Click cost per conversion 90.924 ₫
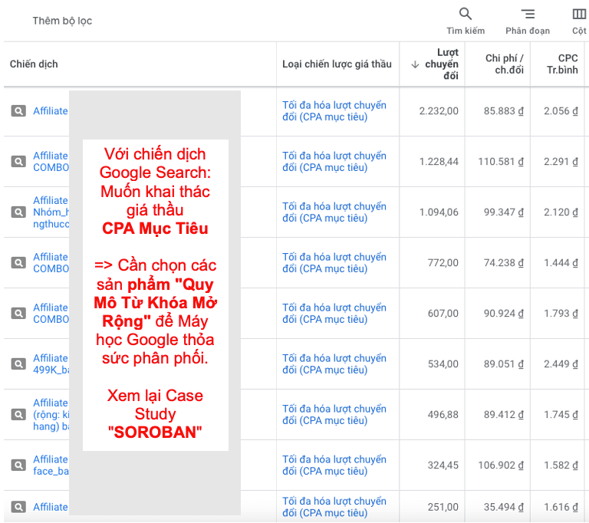589x523 pixels. click(504, 314)
